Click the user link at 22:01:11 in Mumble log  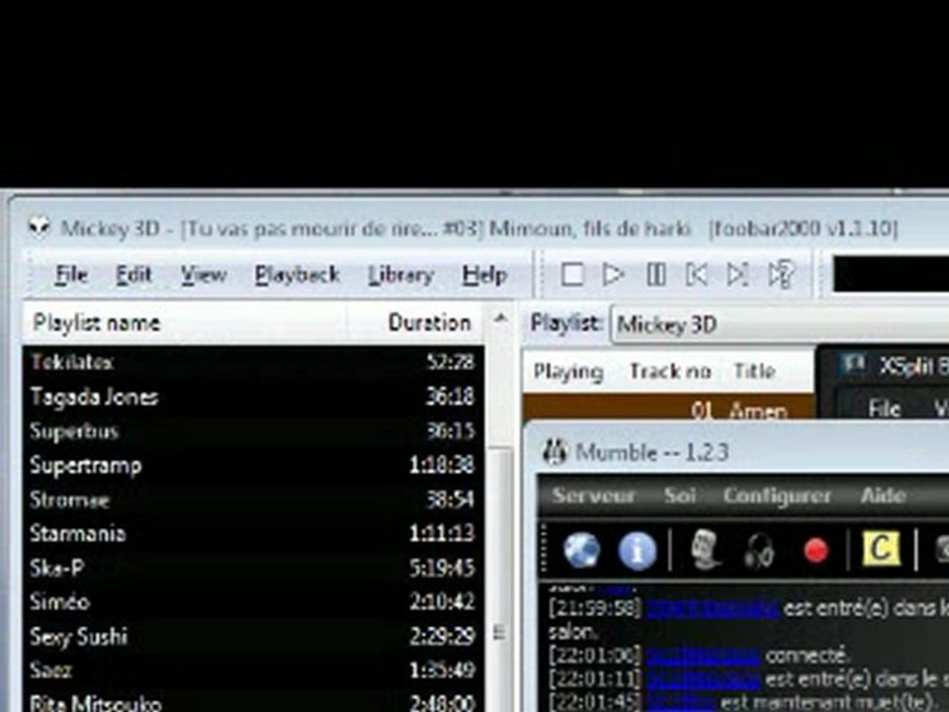point(703,679)
